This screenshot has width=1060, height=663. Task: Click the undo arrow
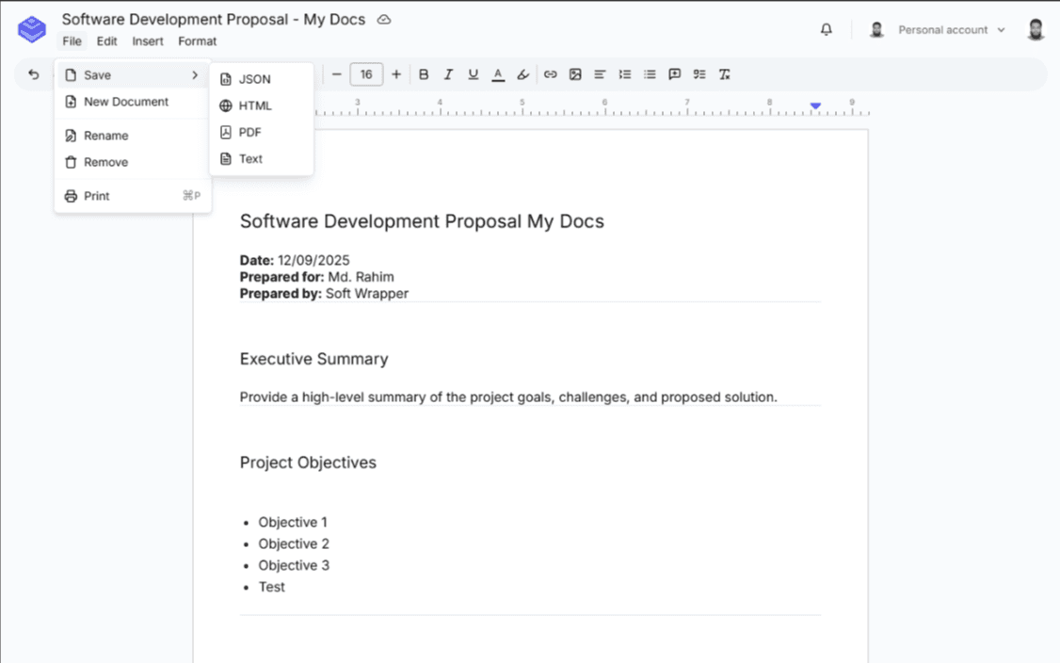(x=34, y=74)
